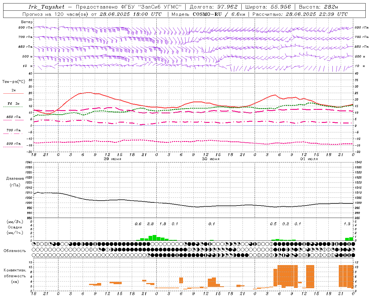Click the 29 июня date label
Screen dimensions: 370x296
112,159
